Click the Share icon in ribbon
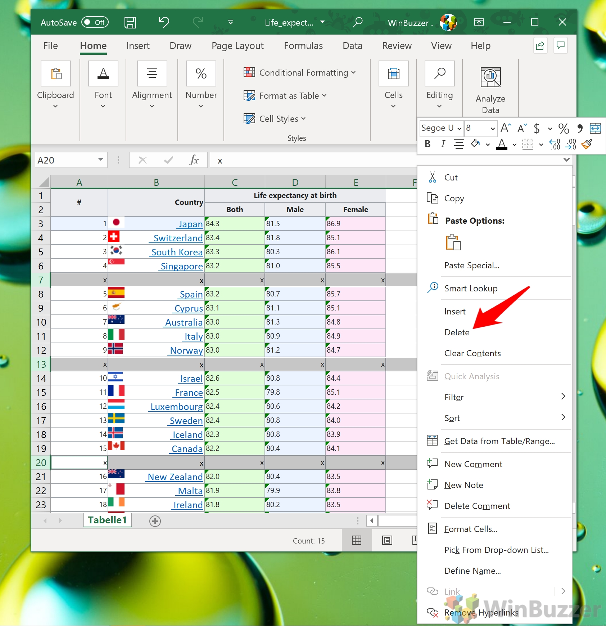This screenshot has height=626, width=606. click(540, 46)
